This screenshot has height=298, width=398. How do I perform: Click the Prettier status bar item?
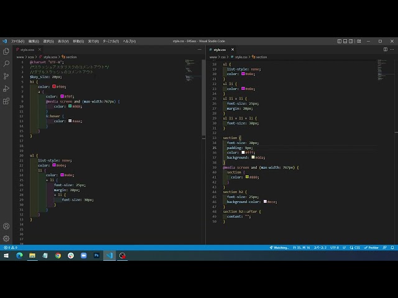[371, 248]
